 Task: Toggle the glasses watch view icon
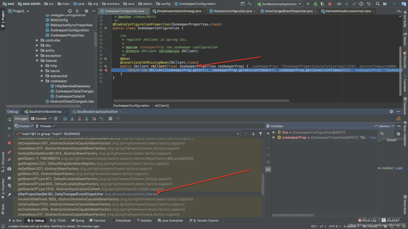click(x=268, y=170)
